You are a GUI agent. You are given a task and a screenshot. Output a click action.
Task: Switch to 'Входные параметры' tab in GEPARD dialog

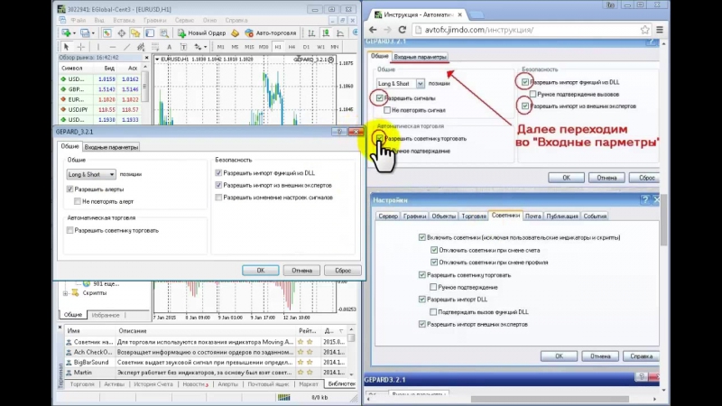[111, 146]
